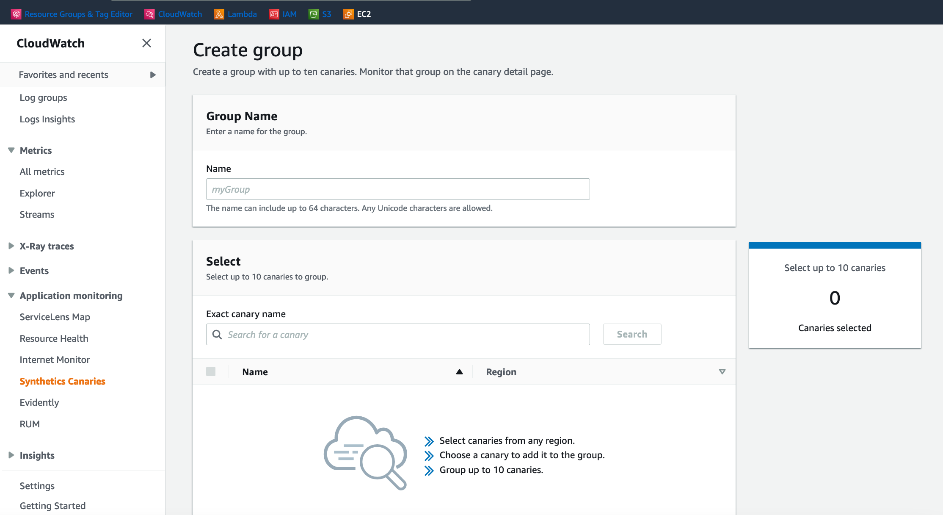Viewport: 943px width, 515px height.
Task: Open Log groups in the sidebar
Action: [x=43, y=97]
